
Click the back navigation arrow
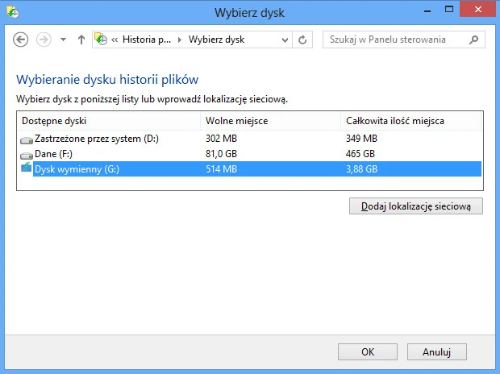click(21, 39)
